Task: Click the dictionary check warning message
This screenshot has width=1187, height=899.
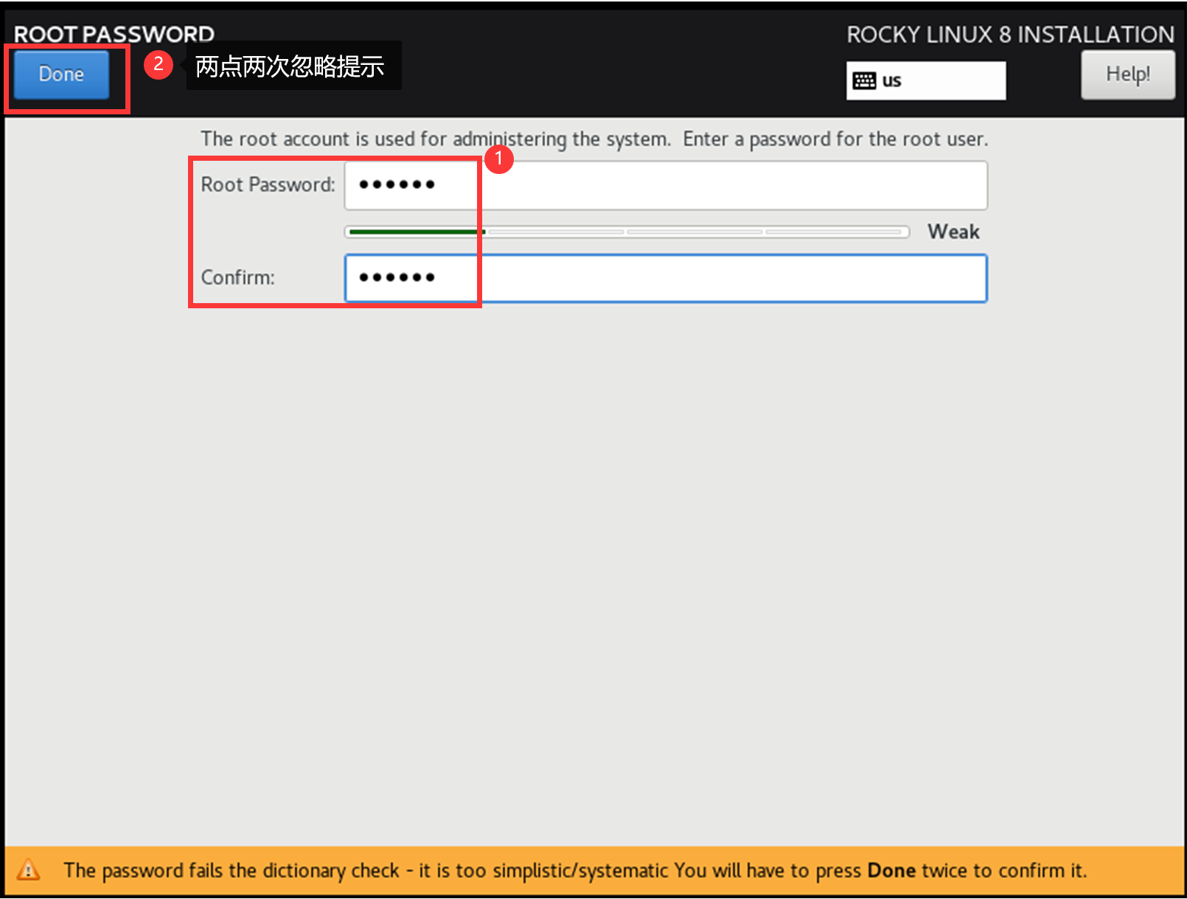Action: (x=575, y=870)
